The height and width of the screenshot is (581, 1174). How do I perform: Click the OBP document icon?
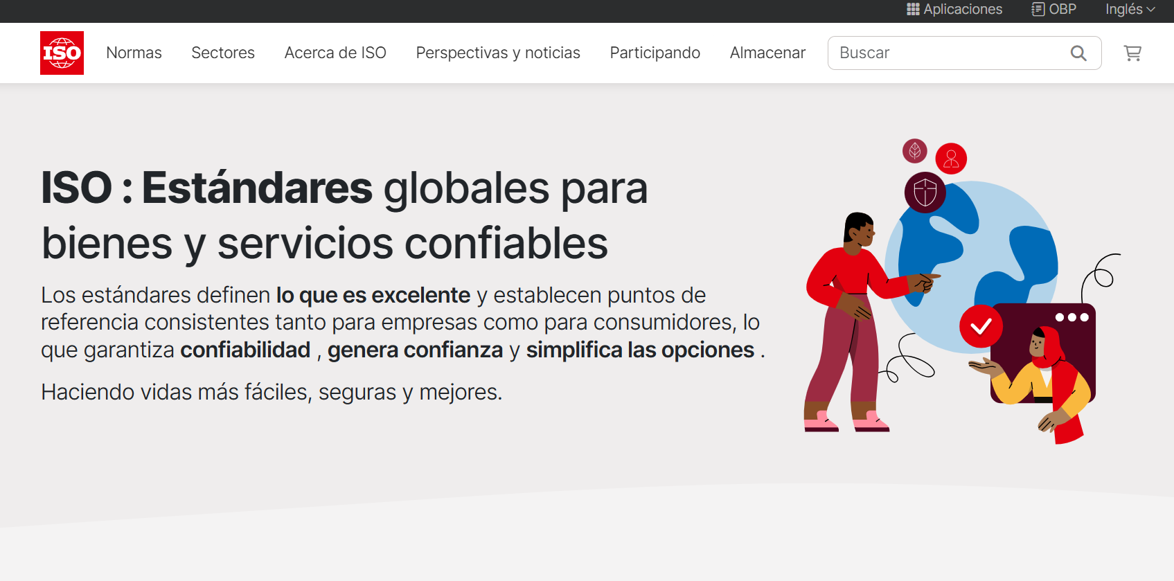(x=1038, y=9)
